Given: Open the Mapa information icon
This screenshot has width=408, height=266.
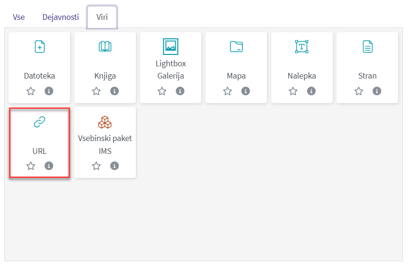Looking at the screenshot, I should (x=245, y=91).
